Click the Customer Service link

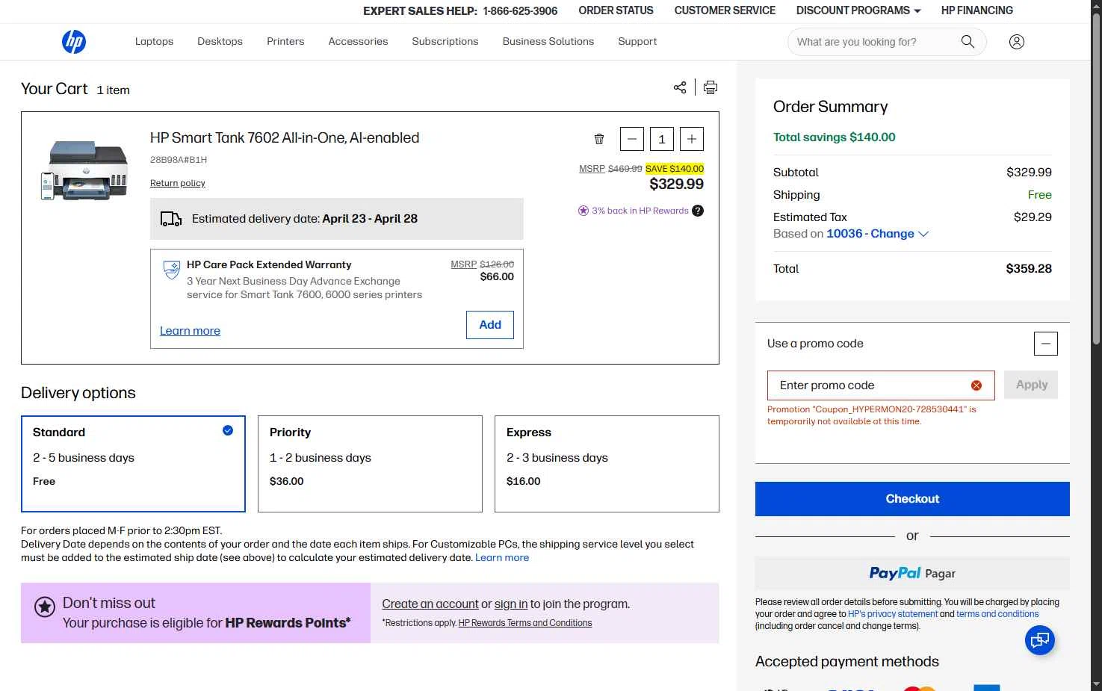tap(725, 10)
